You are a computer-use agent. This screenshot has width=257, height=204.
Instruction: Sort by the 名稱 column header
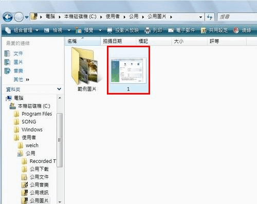[82, 41]
